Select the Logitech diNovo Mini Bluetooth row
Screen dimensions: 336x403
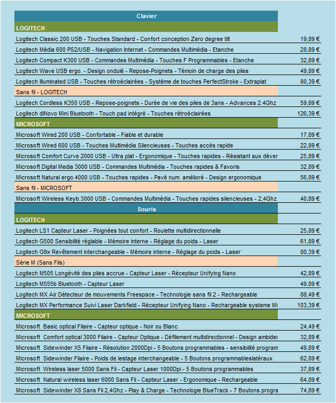pos(167,113)
